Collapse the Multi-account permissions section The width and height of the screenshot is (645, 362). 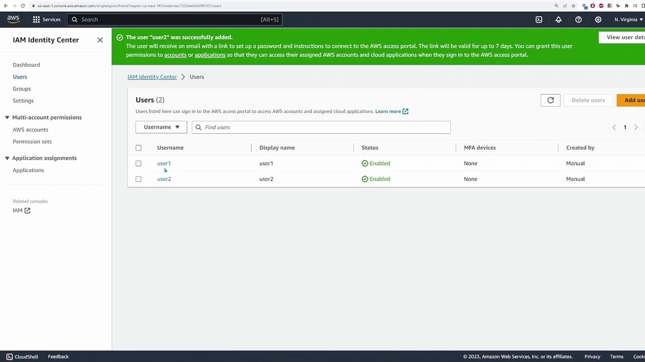(7, 118)
